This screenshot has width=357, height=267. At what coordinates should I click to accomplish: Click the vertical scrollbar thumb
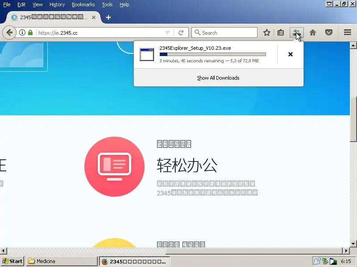pyautogui.click(x=353, y=119)
